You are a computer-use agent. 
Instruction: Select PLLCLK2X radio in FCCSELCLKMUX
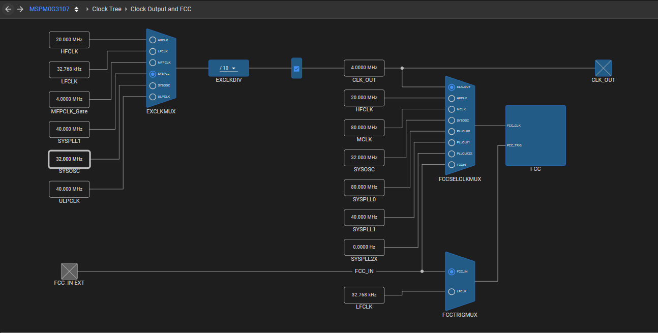coord(452,154)
